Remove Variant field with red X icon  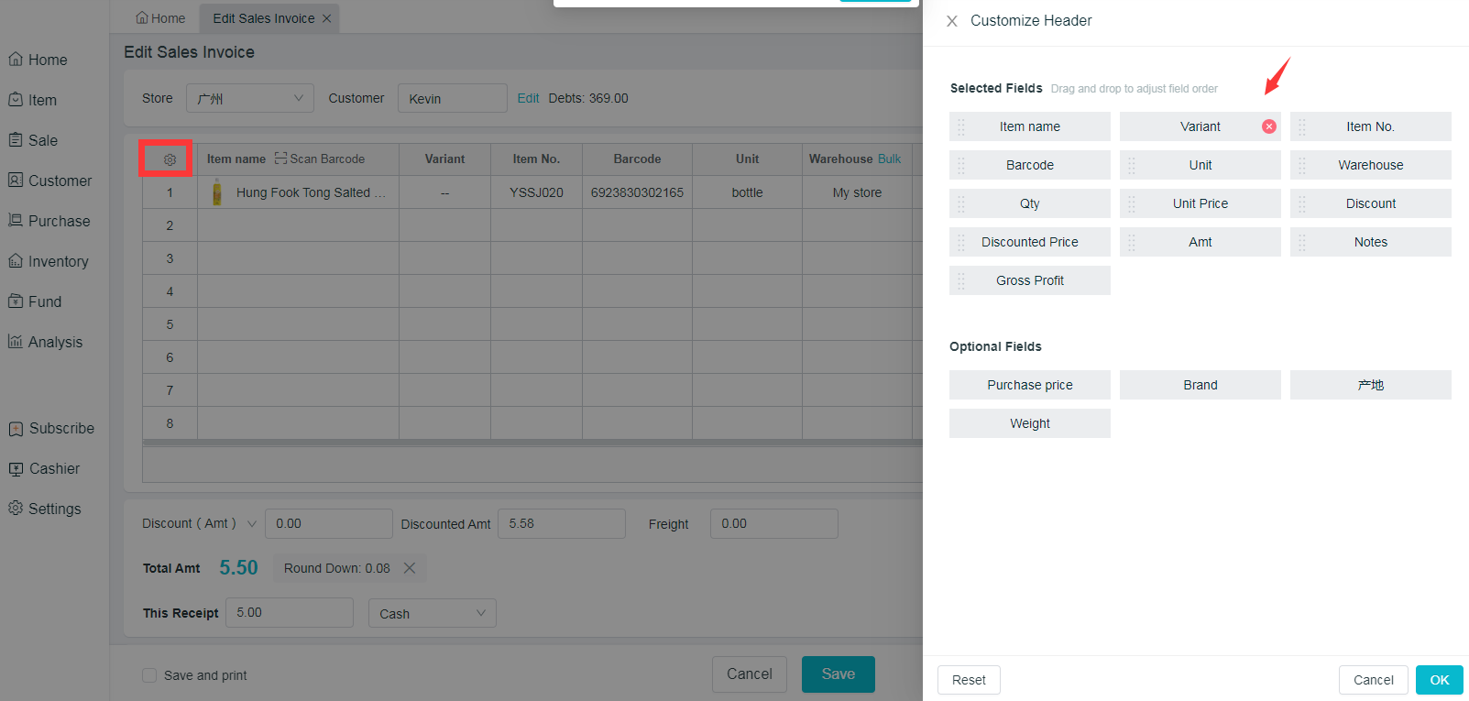pyautogui.click(x=1268, y=126)
